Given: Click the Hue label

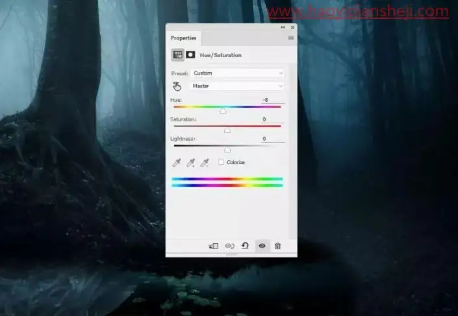Looking at the screenshot, I should tap(176, 100).
